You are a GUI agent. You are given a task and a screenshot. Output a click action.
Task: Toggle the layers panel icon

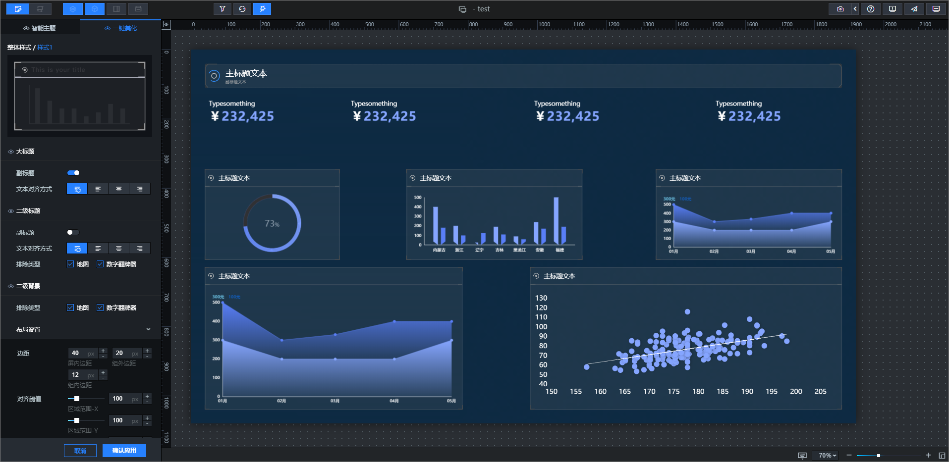click(73, 9)
